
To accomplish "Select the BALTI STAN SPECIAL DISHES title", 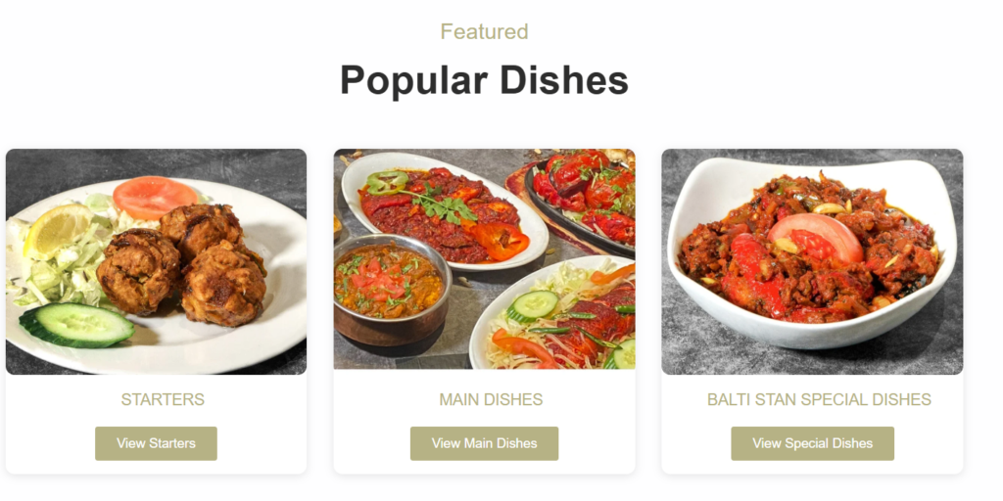I will point(819,400).
